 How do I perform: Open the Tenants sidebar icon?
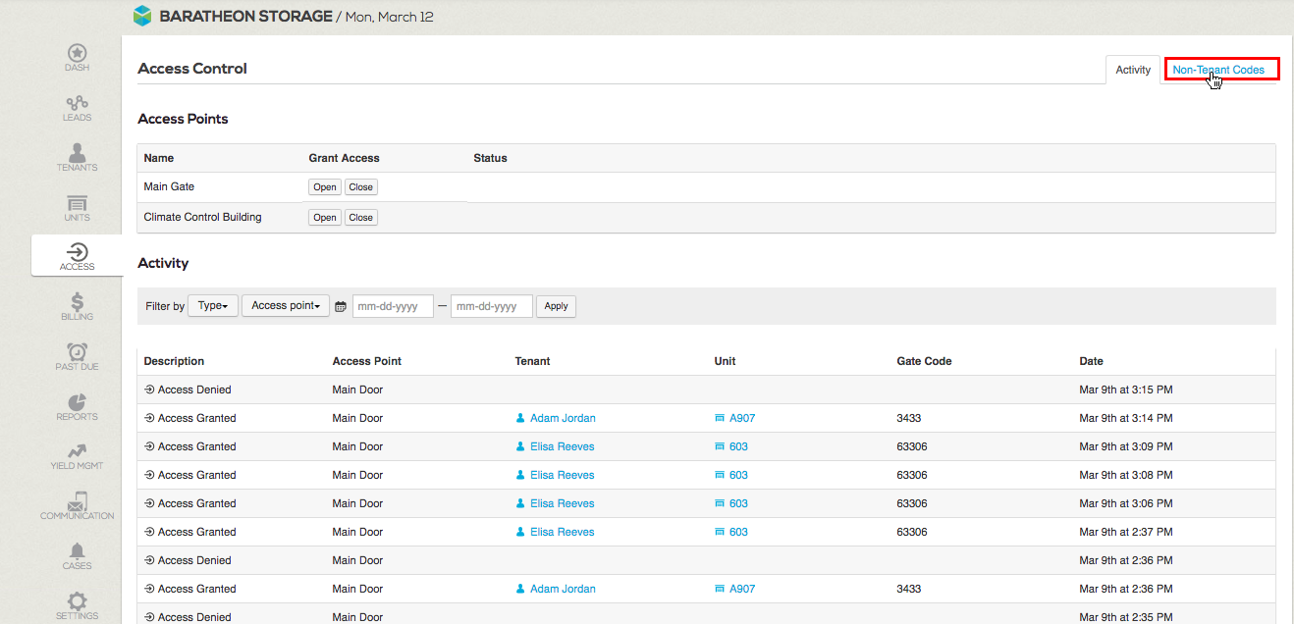click(x=77, y=154)
